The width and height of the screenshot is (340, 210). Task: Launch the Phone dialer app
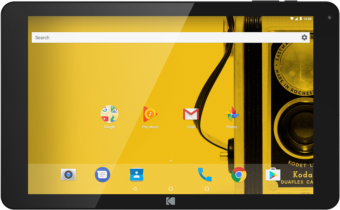(205, 174)
